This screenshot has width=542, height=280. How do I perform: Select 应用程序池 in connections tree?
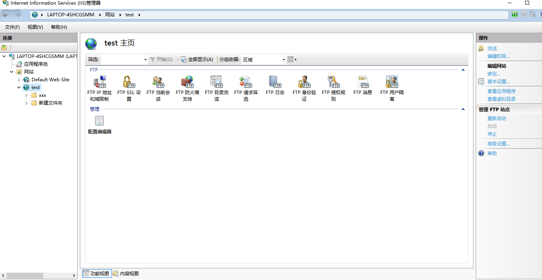35,64
